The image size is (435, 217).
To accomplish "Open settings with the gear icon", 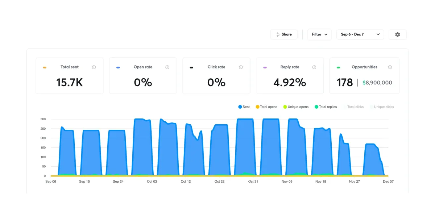I will tap(398, 34).
